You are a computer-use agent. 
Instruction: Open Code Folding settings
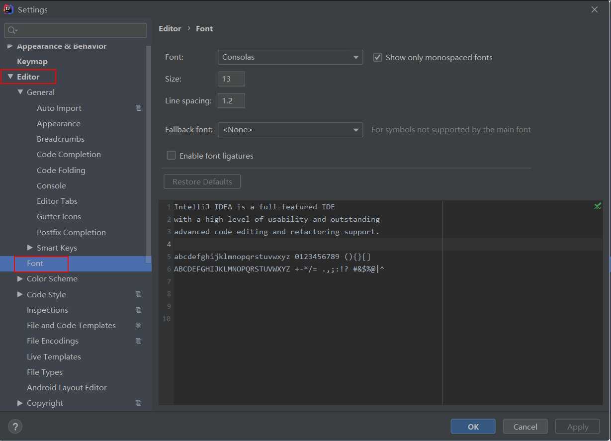[x=61, y=170]
